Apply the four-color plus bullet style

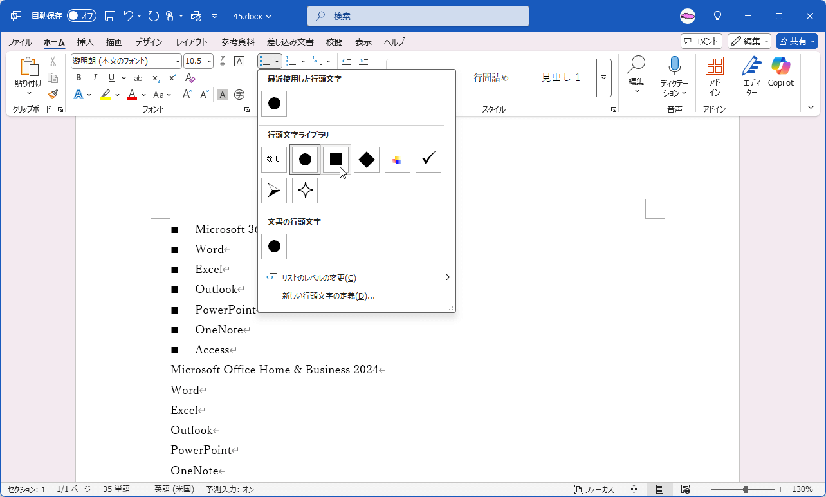pos(398,160)
